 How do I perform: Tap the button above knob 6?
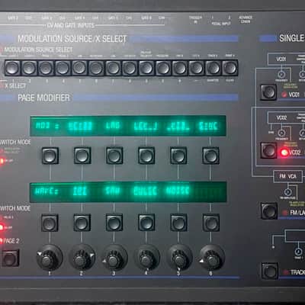[x=211, y=223]
